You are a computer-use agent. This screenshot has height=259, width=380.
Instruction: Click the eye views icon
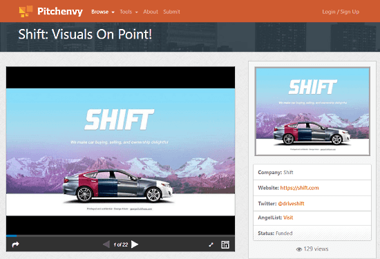coord(299,249)
